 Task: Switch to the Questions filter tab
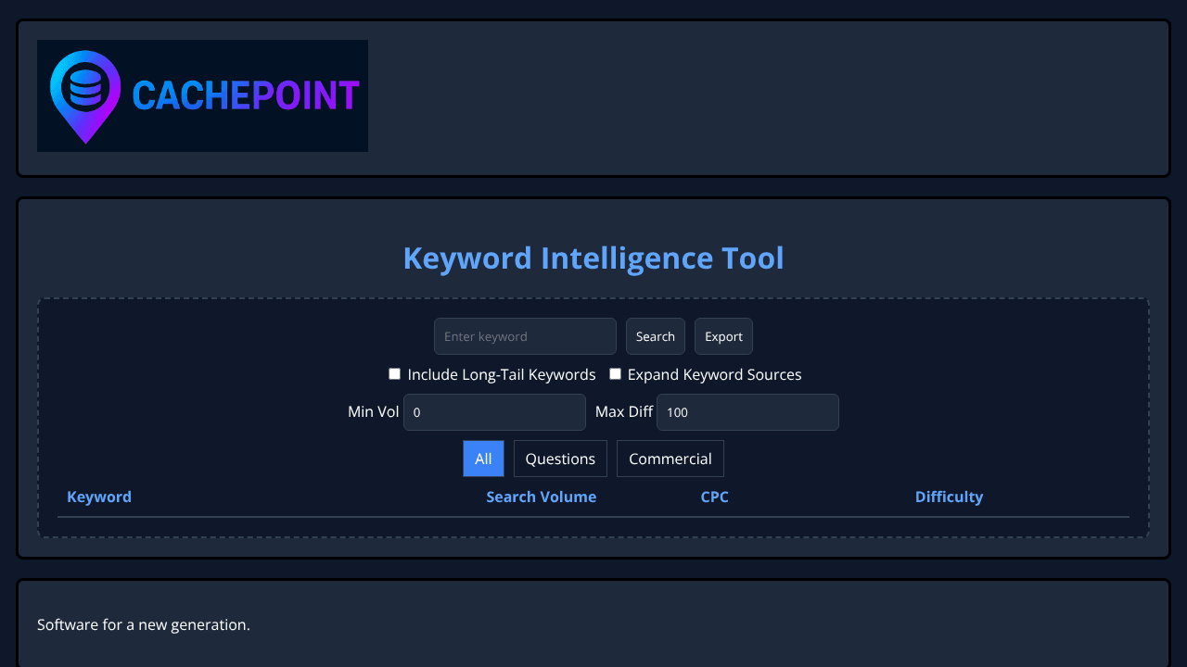point(560,459)
